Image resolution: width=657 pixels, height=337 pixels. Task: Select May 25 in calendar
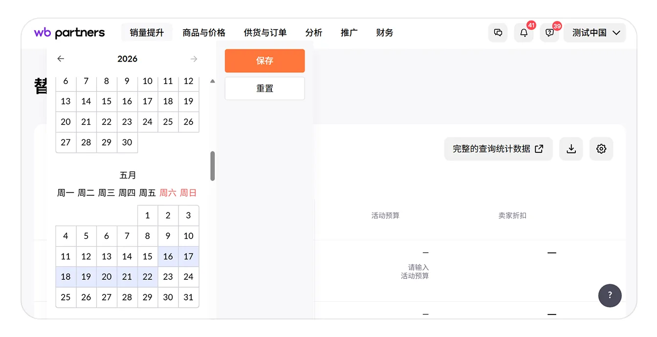tap(66, 297)
